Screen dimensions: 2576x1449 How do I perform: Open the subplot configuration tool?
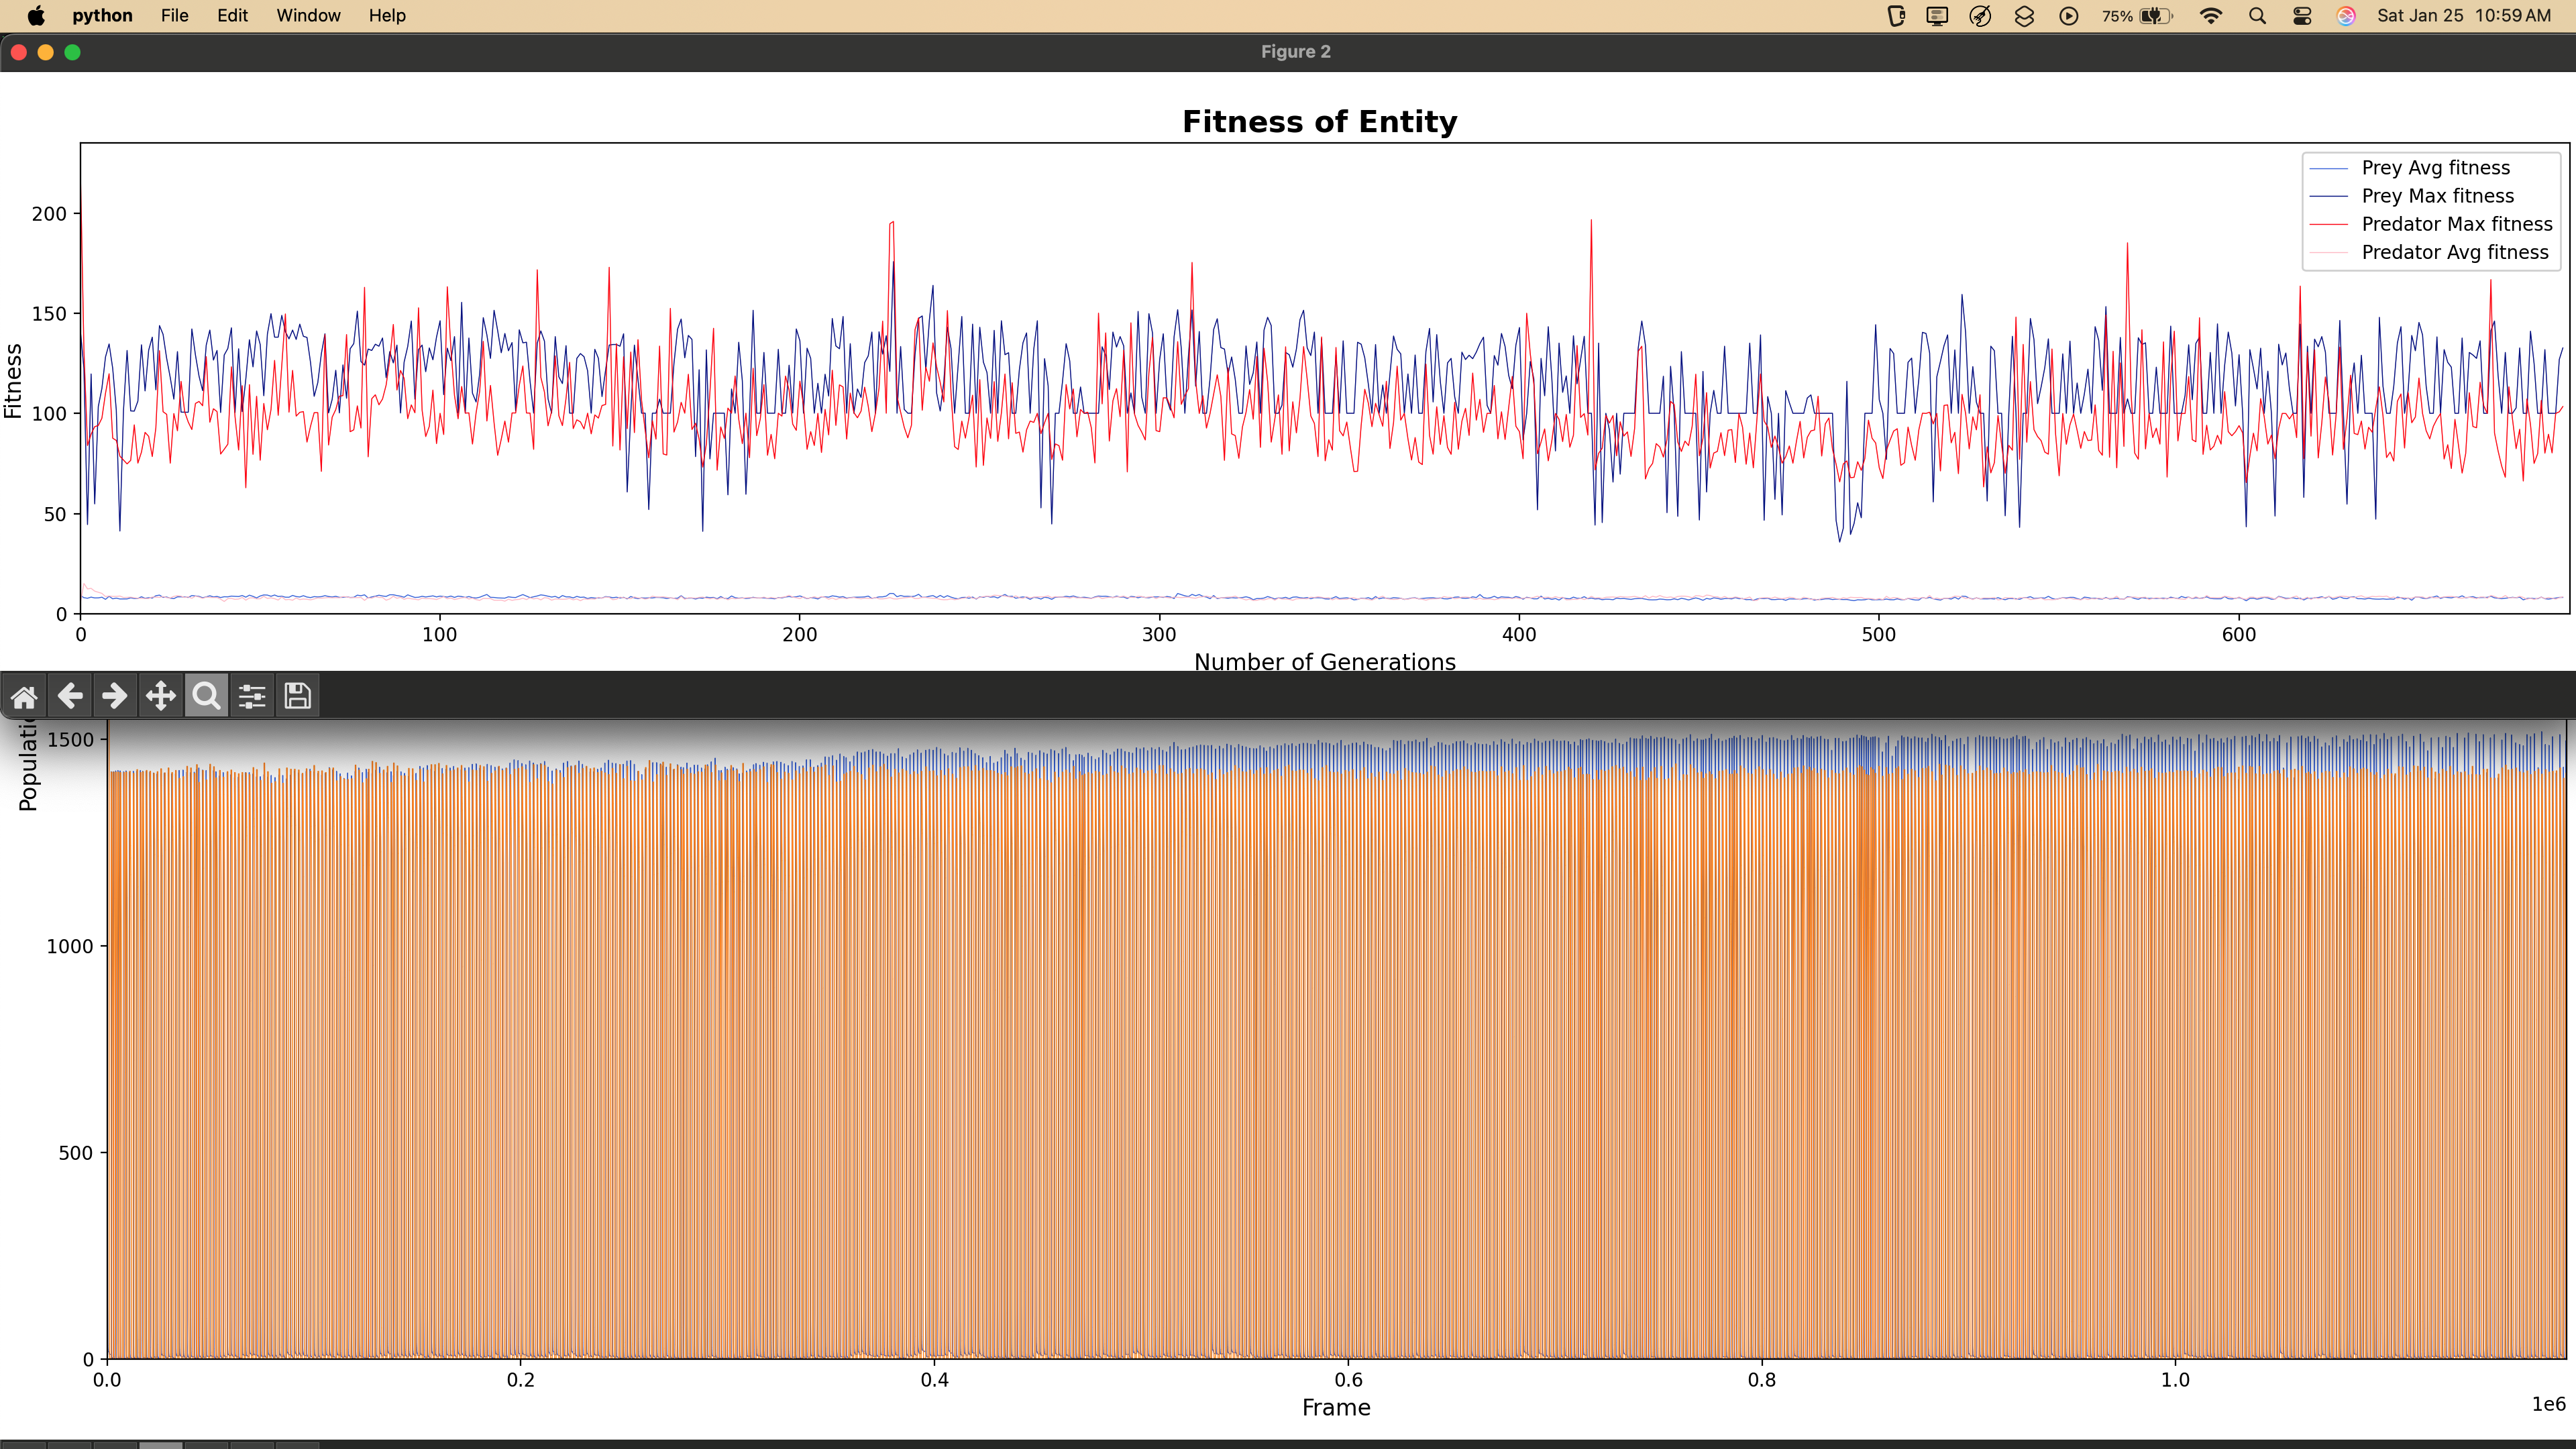251,695
